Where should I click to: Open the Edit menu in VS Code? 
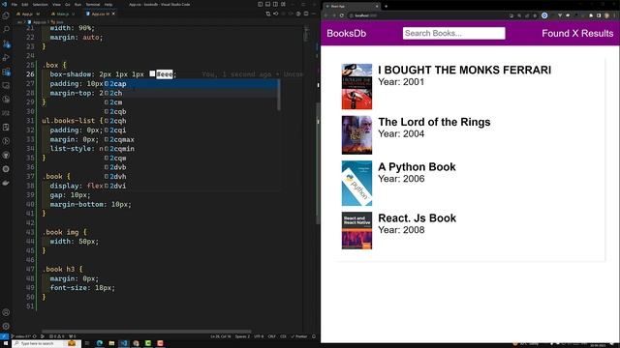point(25,4)
